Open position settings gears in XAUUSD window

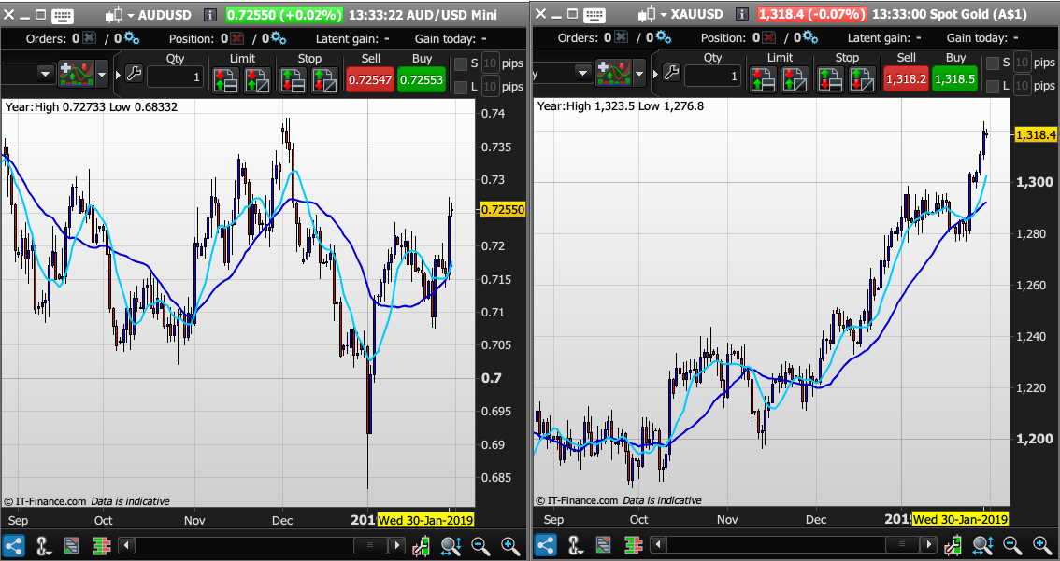809,38
